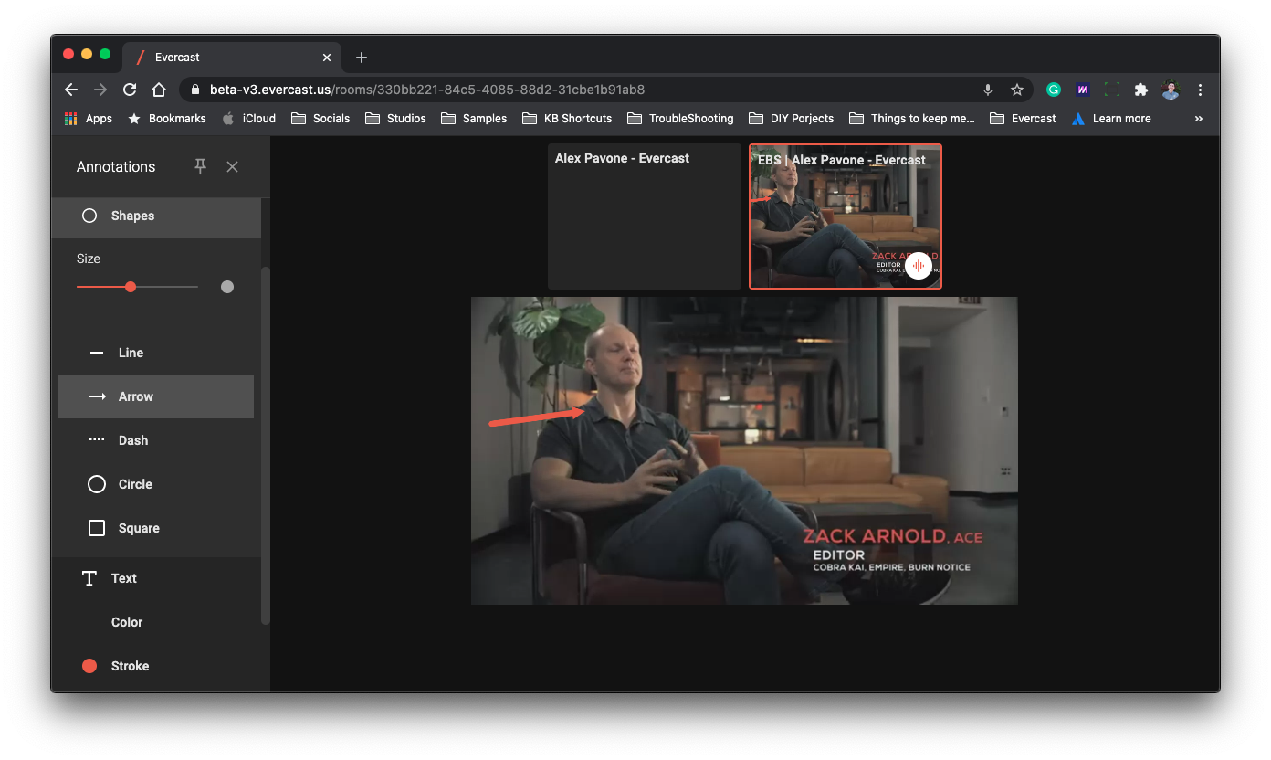Close the Evercast tab
Viewport: 1271px width, 760px height.
(x=327, y=58)
